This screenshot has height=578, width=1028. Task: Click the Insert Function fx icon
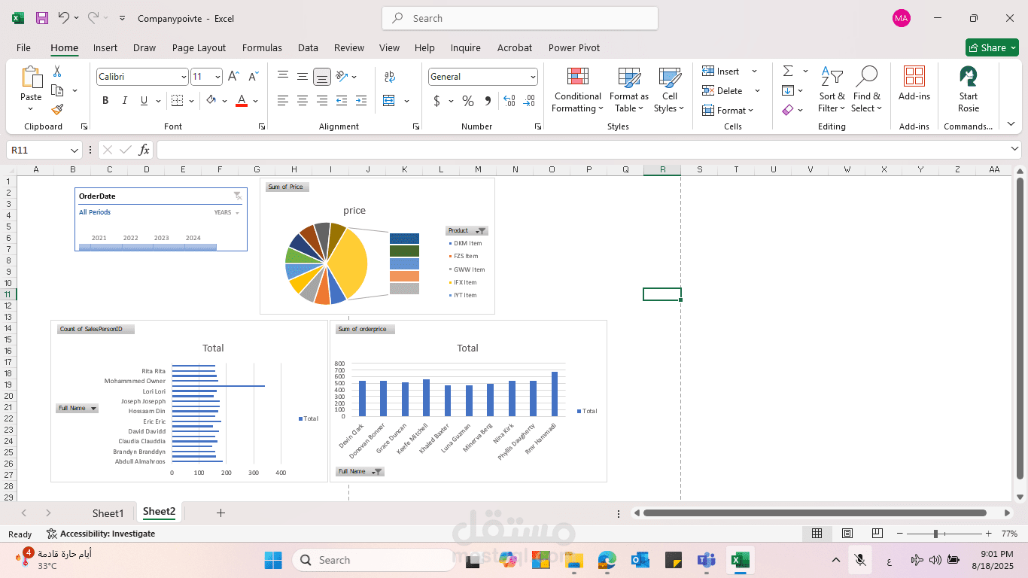point(144,150)
